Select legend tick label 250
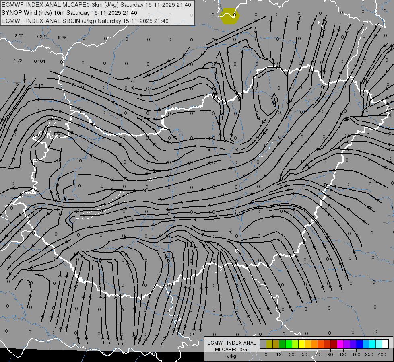The height and width of the screenshot is (362, 394). (x=369, y=354)
